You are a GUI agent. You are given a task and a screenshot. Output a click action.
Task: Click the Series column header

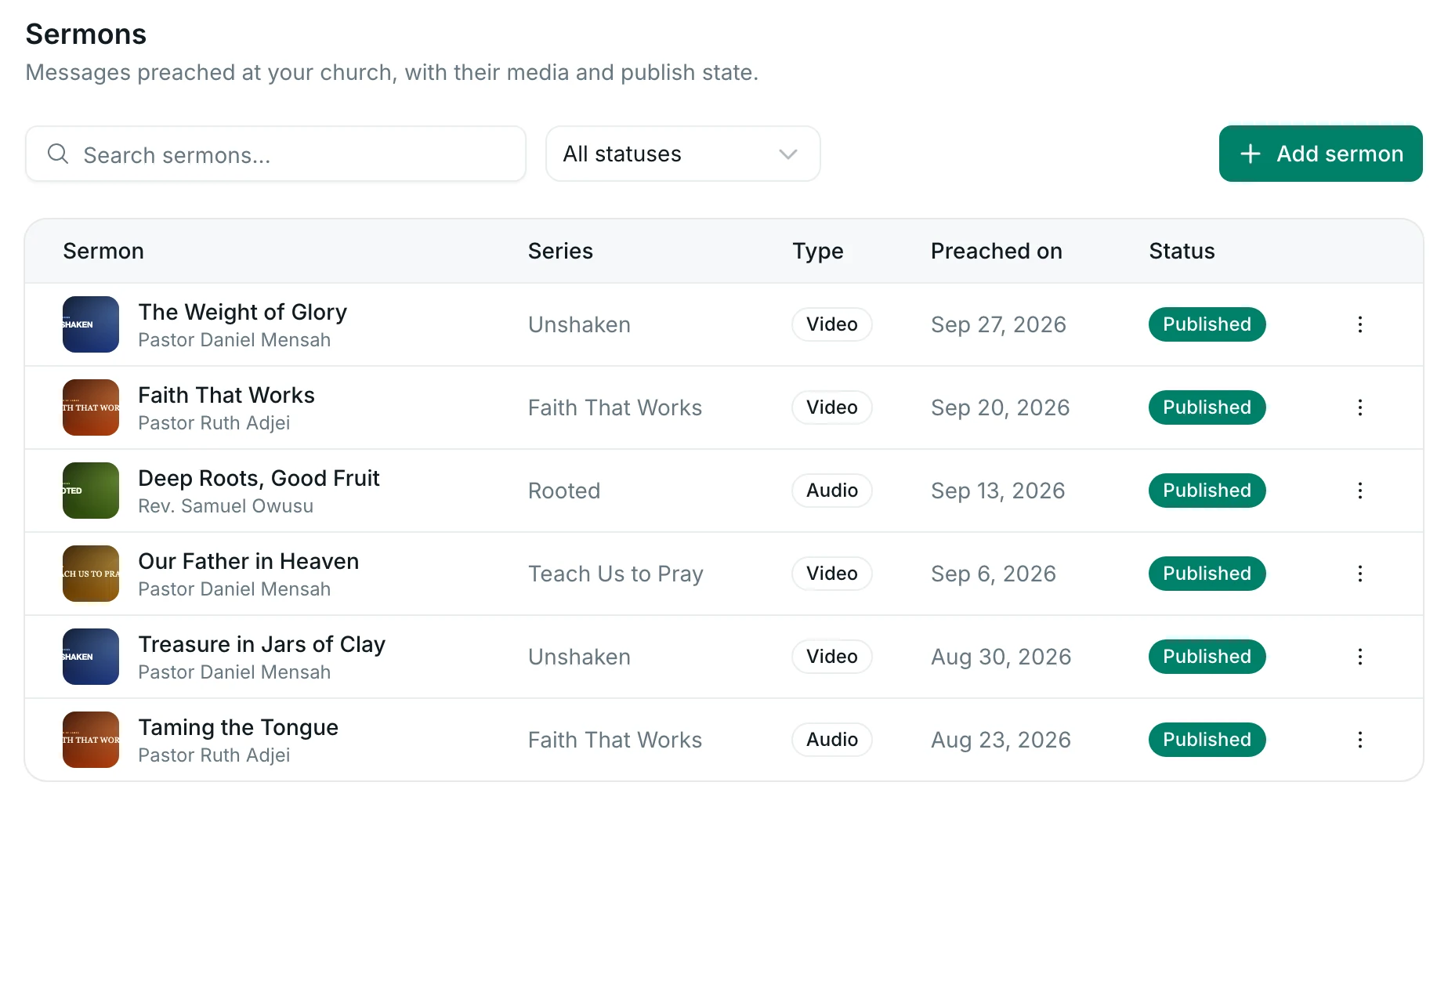[x=560, y=251]
